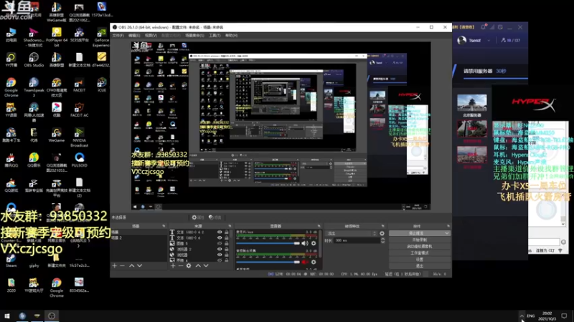
Task: Open the Shadowsocks shortcut on the desktop
Action: coord(34,37)
